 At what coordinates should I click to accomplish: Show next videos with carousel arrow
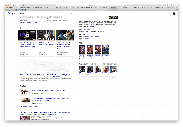coord(74,43)
